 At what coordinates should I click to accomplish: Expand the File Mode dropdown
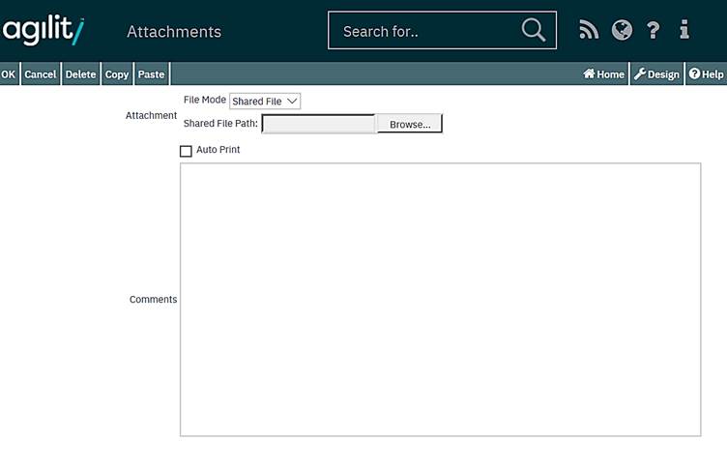coord(265,102)
